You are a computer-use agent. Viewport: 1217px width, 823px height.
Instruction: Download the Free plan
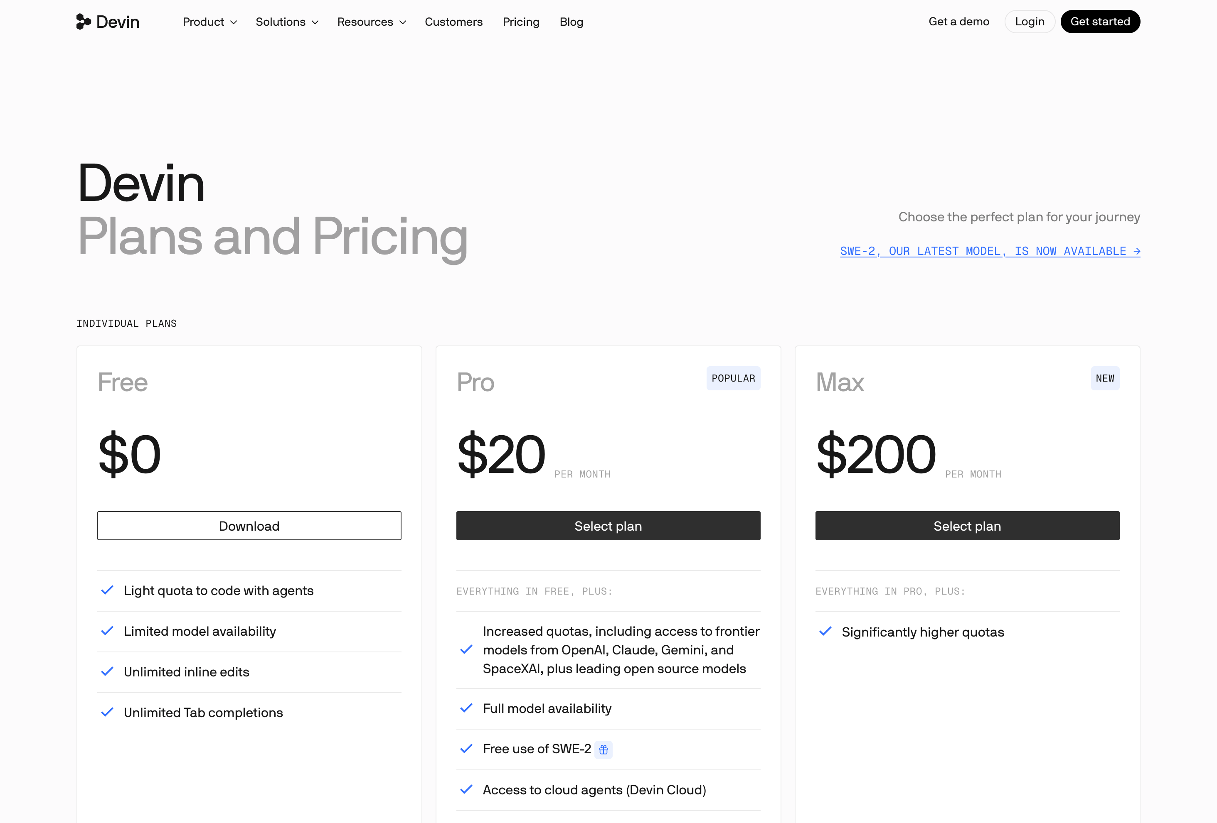pos(249,526)
